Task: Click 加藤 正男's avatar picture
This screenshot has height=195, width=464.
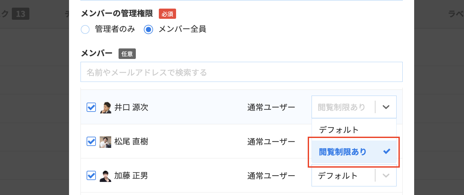Action: pyautogui.click(x=105, y=176)
